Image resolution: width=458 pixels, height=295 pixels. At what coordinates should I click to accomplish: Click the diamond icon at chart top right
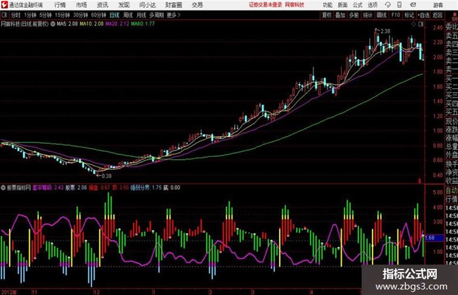pos(413,24)
